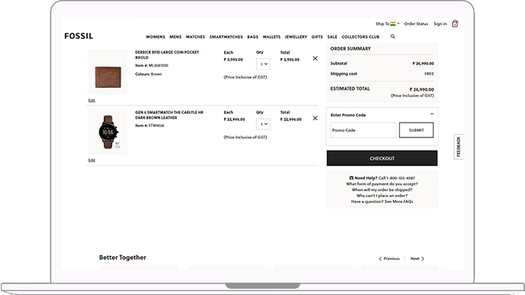Go to the Sale menu item
The image size is (525, 295).
coord(332,36)
